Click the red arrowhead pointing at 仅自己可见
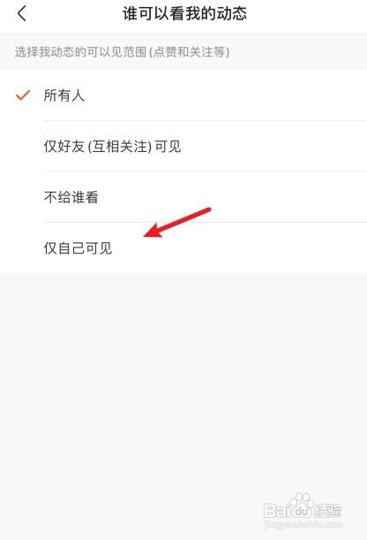Viewport: 367px width, 540px height. [x=154, y=231]
